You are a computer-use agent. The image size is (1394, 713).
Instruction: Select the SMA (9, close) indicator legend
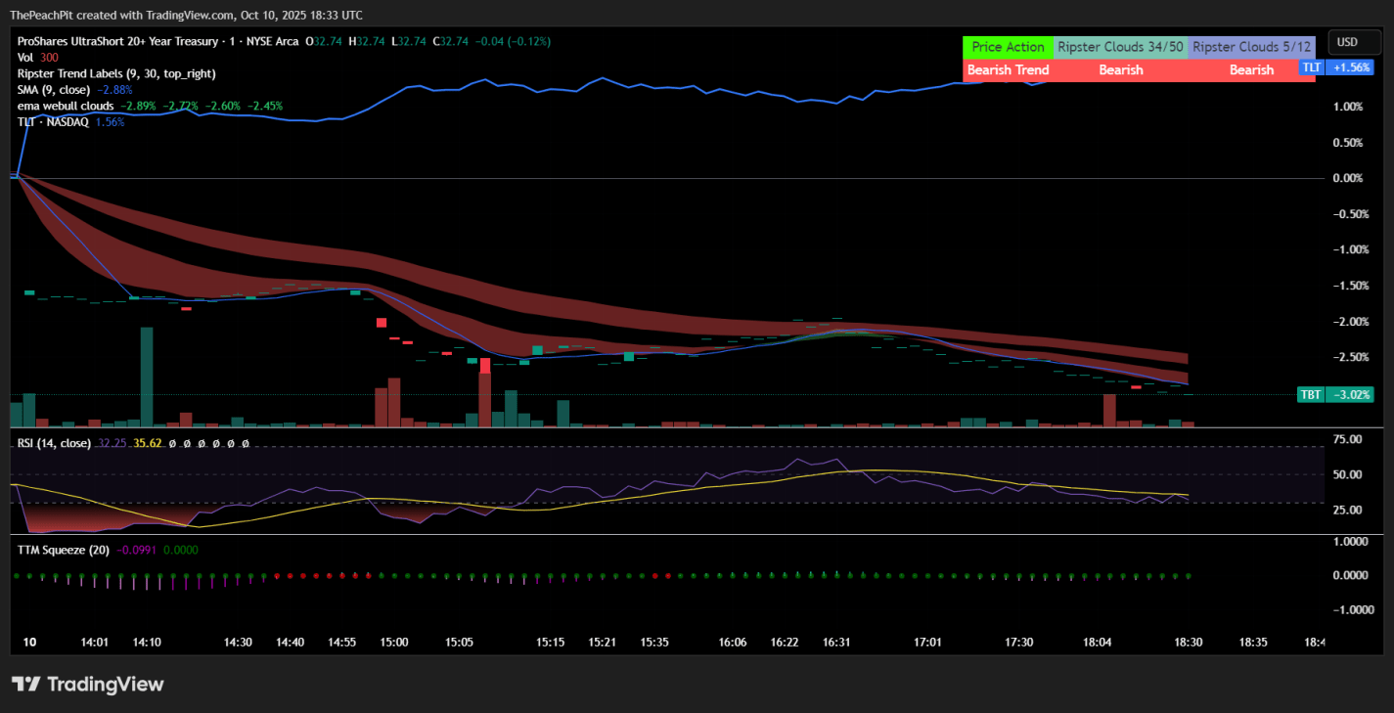[x=55, y=89]
